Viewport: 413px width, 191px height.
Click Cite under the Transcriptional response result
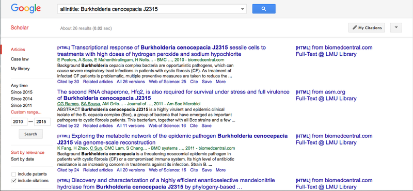click(x=194, y=82)
